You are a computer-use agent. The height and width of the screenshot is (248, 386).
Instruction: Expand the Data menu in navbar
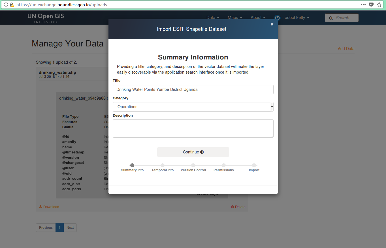[213, 18]
